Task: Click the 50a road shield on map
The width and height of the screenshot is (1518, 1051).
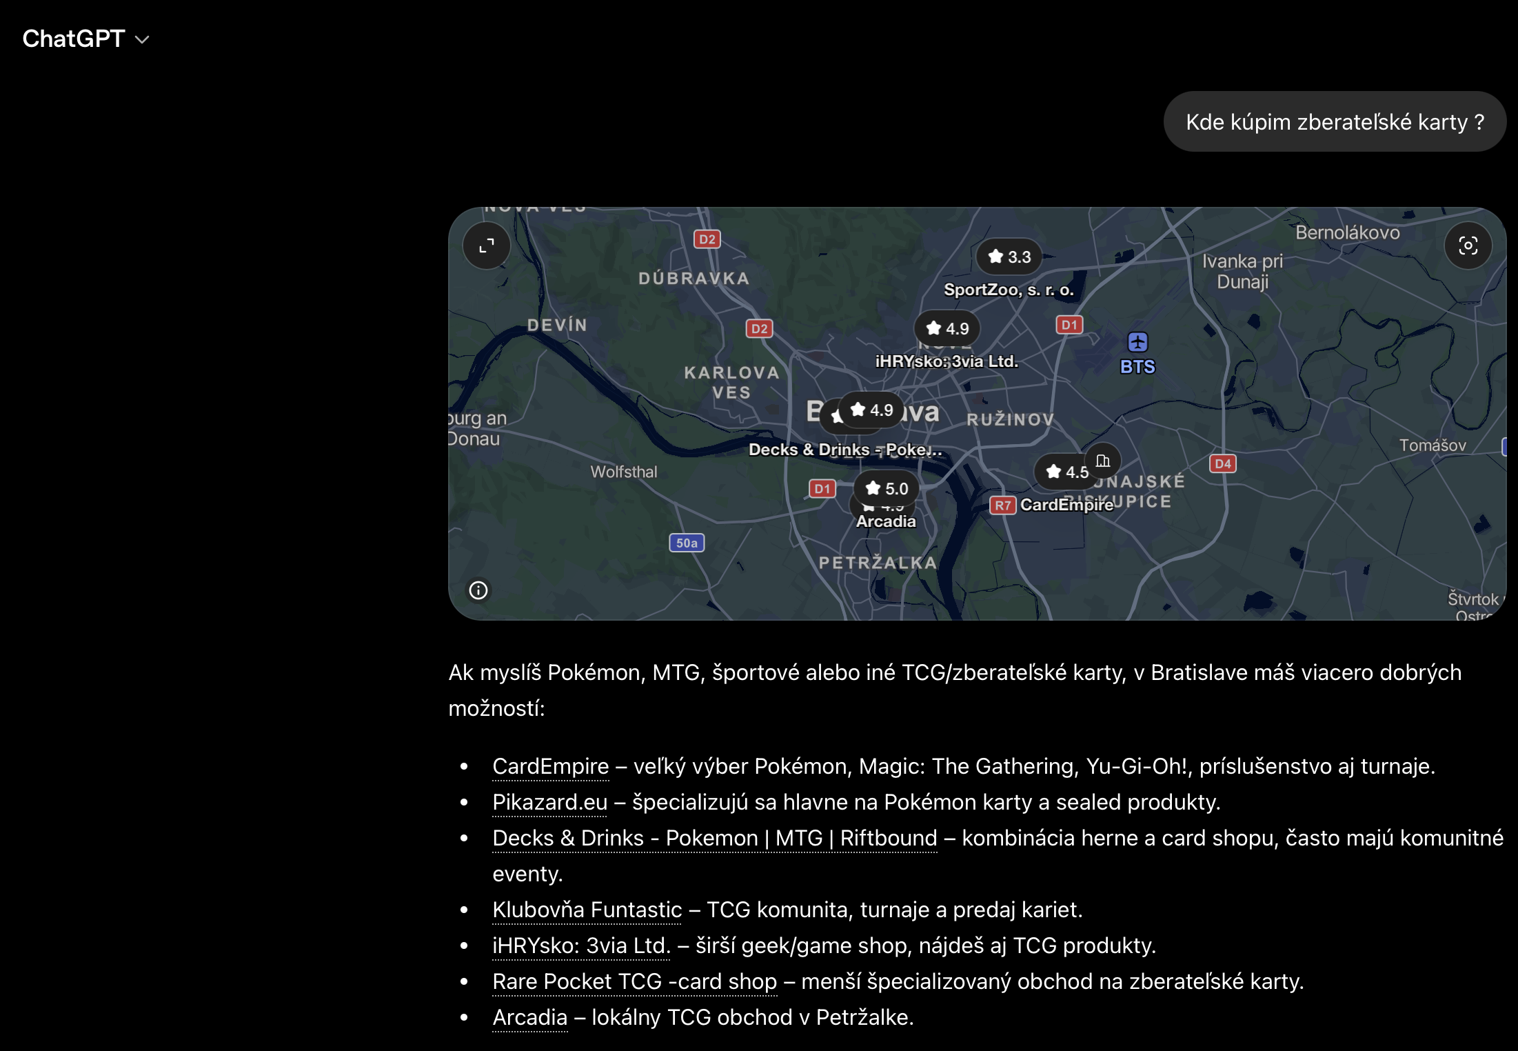Action: pyautogui.click(x=687, y=543)
